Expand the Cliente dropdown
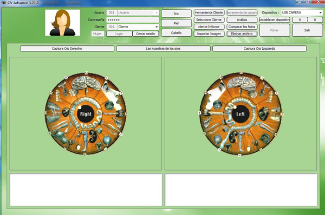The height and width of the screenshot is (215, 325). (x=157, y=27)
